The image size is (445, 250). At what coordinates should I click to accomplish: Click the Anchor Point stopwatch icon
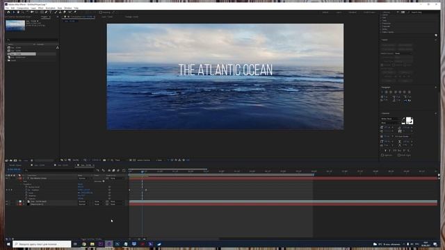pos(26,187)
